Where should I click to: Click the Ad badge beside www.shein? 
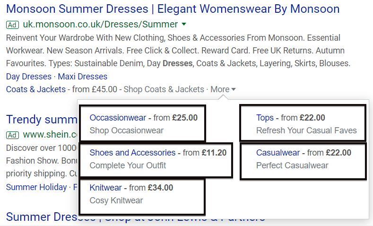click(12, 135)
